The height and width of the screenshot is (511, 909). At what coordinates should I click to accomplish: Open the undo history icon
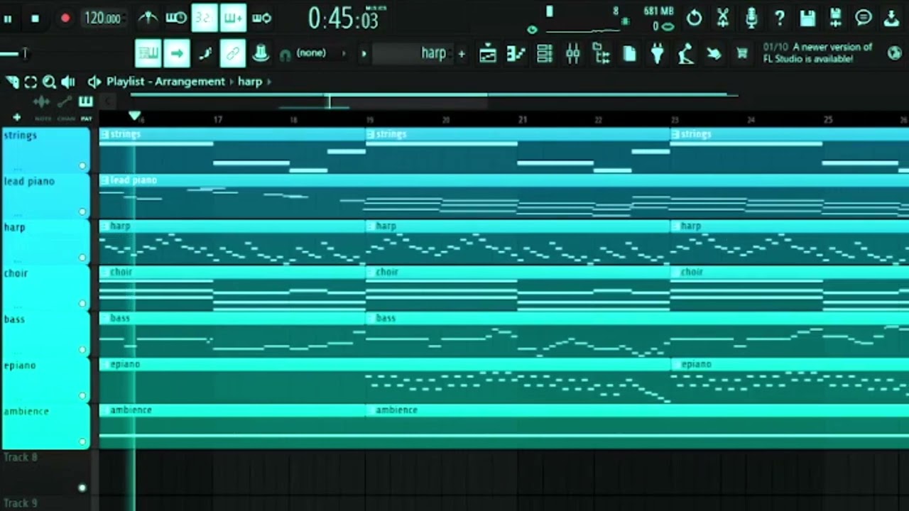[694, 18]
